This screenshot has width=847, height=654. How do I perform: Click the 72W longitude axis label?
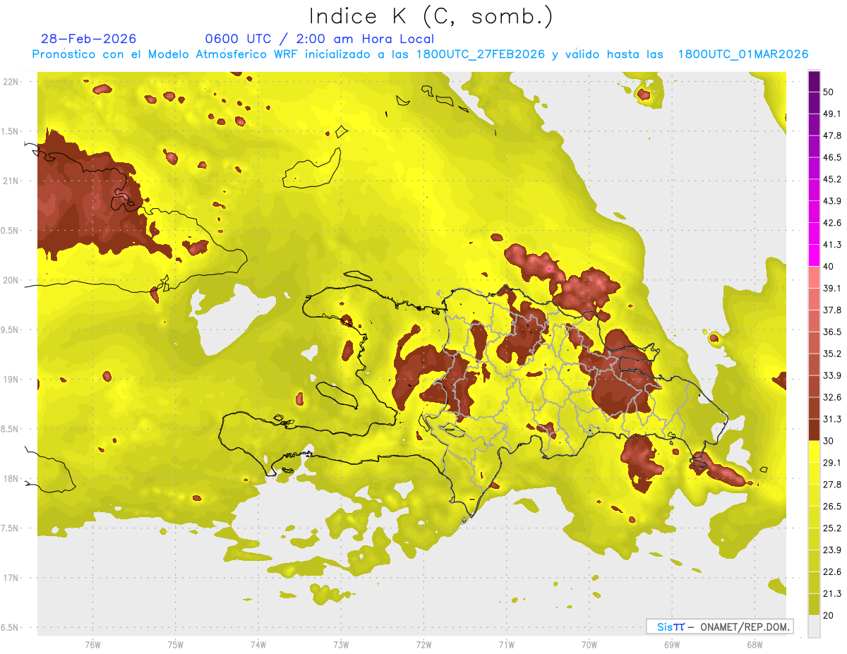point(423,643)
